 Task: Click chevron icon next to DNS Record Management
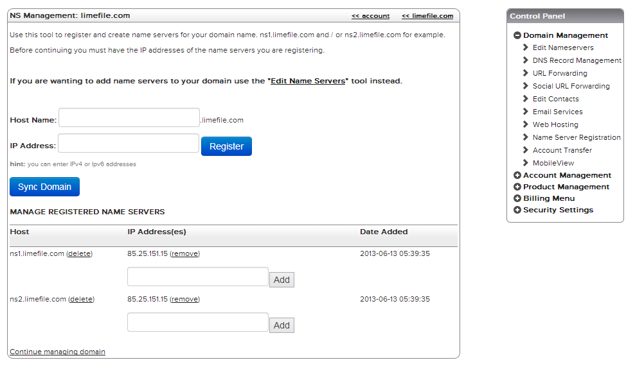click(526, 60)
